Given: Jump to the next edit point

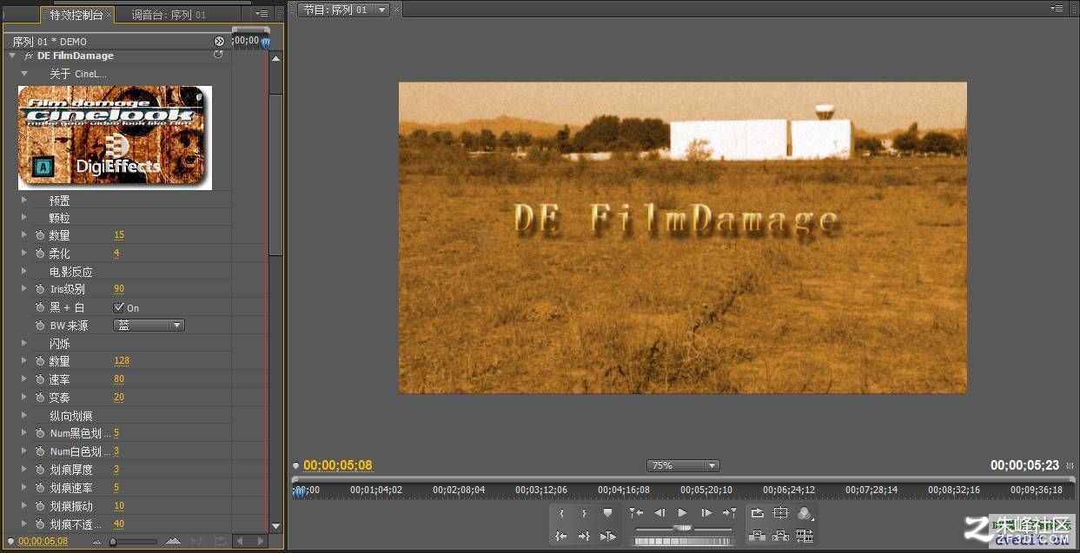Looking at the screenshot, I should pos(730,513).
